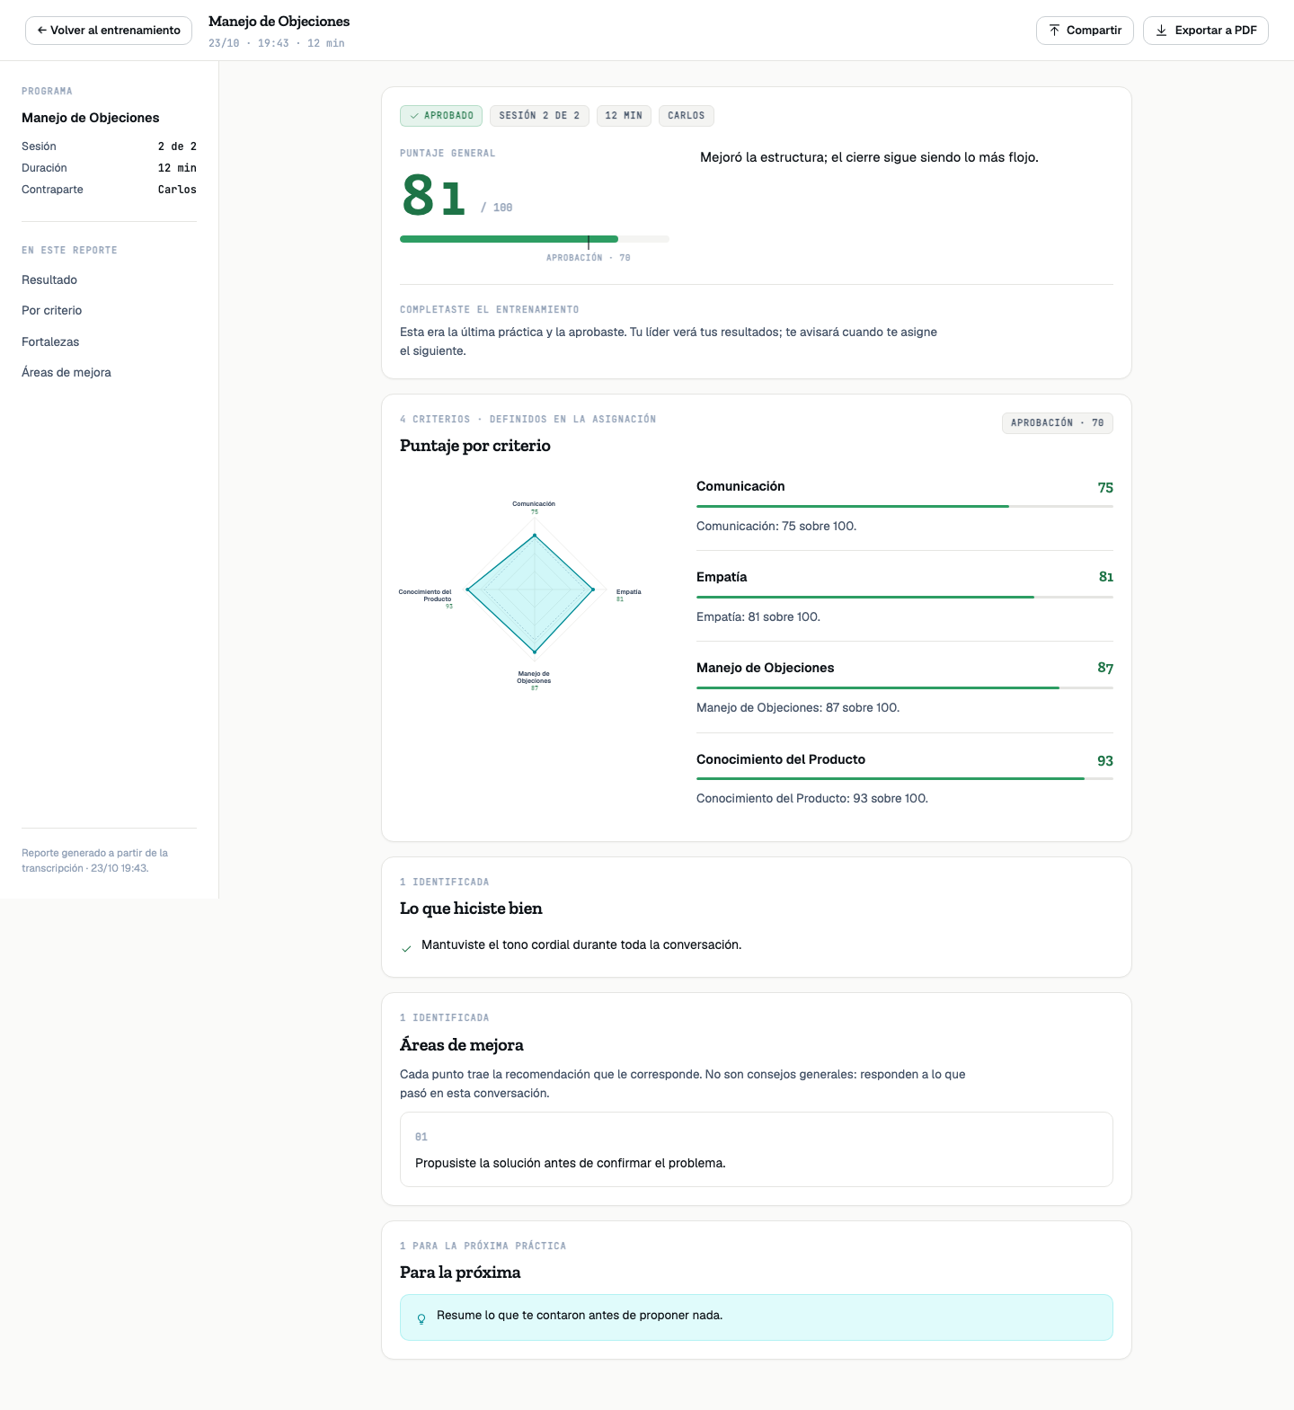
Task: Click the Contraparte value 'Carlos' in sidebar
Action: tap(177, 190)
